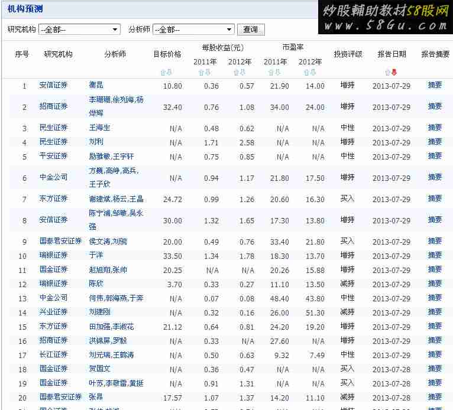
Task: Open 摘要 for row 20 国泰君安证券
Action: [435, 397]
